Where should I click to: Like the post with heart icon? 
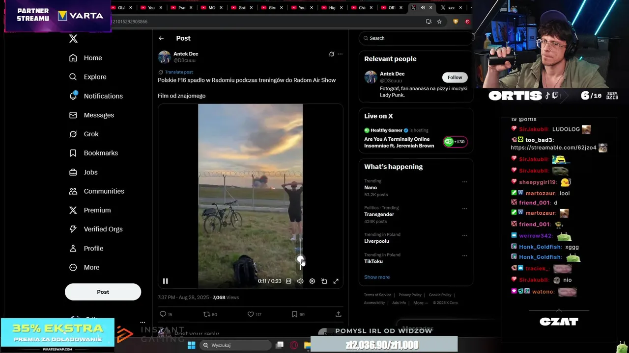coord(251,314)
